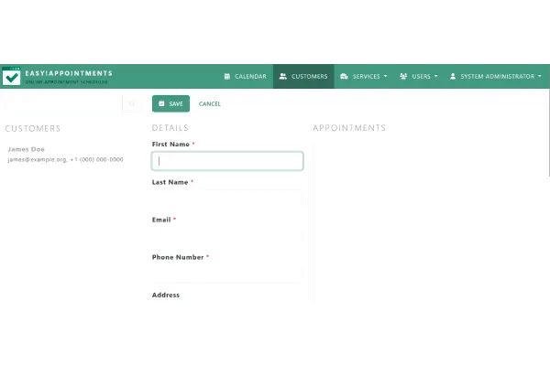
Task: Select the Customers menu label
Action: click(309, 77)
